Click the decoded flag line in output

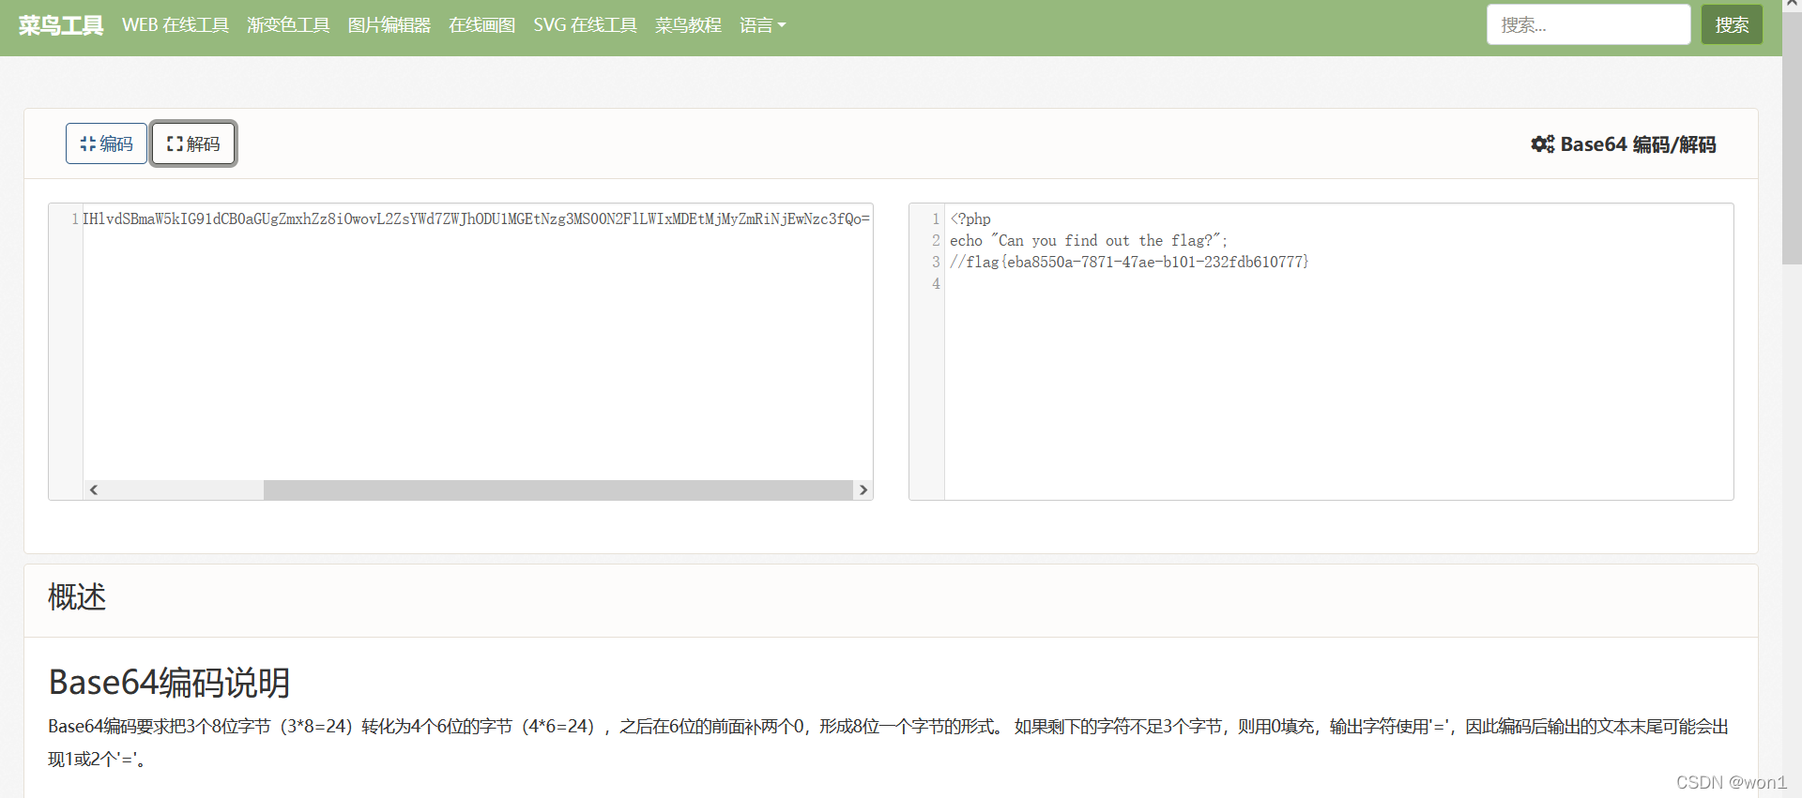pyautogui.click(x=1129, y=263)
